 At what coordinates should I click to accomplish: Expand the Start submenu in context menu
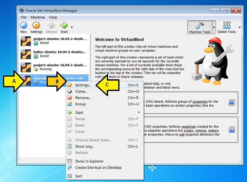click(104, 112)
